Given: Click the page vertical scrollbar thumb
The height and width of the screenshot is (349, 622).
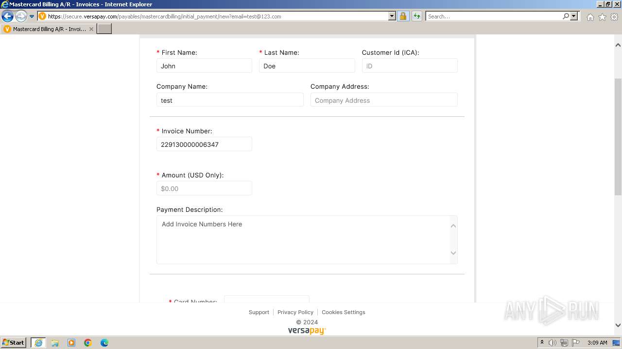Looking at the screenshot, I should tap(618, 137).
